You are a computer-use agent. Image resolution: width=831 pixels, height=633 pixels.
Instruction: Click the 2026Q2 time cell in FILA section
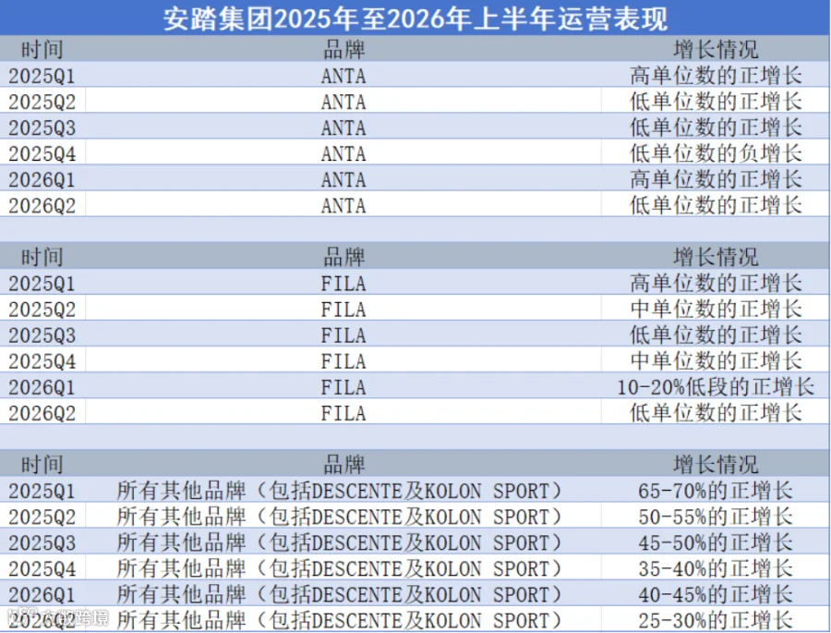click(x=42, y=413)
